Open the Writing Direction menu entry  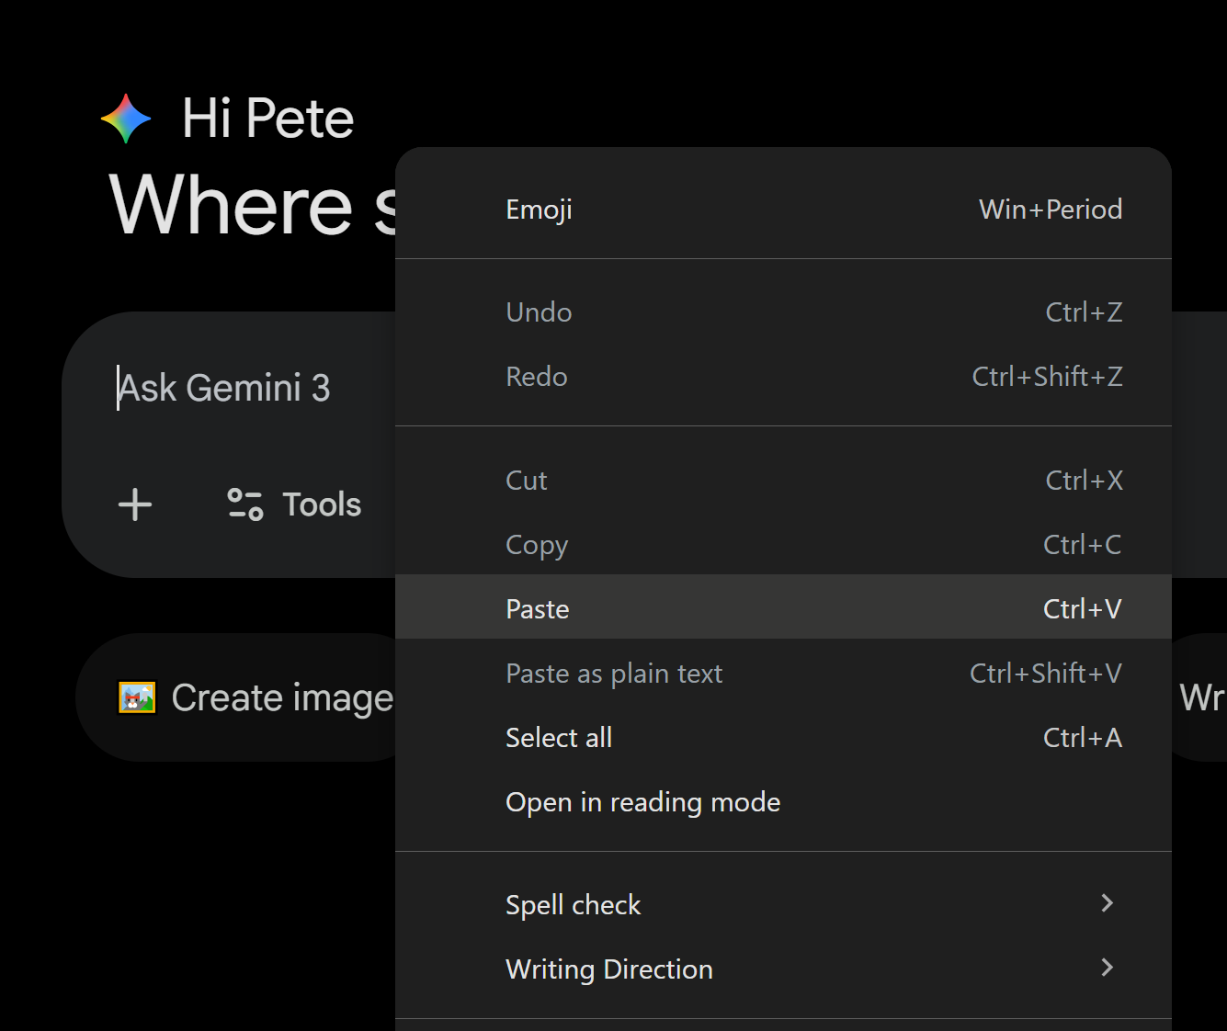click(x=609, y=969)
